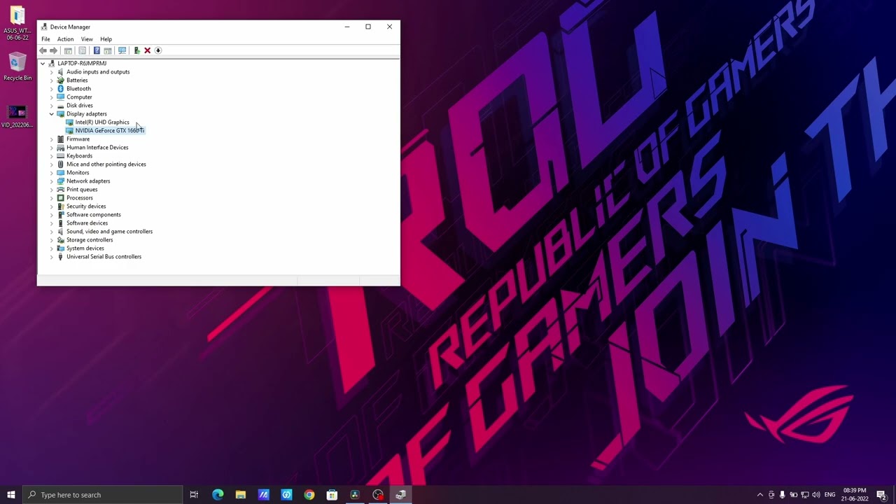Click the Processors chip icon
896x504 pixels.
coord(60,198)
